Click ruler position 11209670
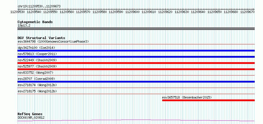Screen dimensions: 263x124 248,12
